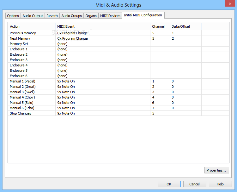Image resolution: width=237 pixels, height=192 pixels.
Task: Select the Enclosure 4 row
Action: [118, 65]
